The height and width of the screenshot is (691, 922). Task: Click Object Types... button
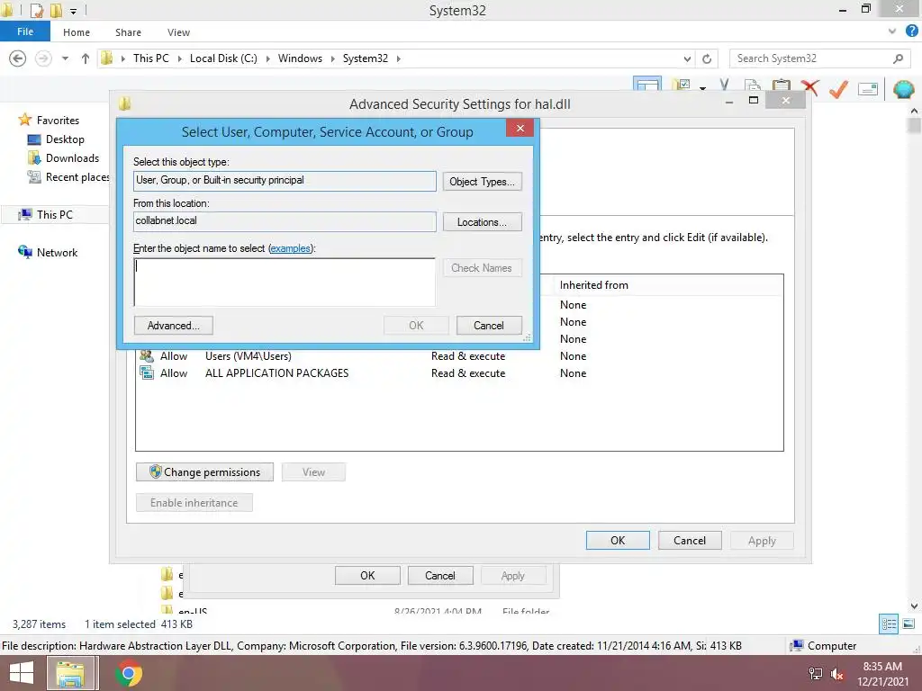click(483, 182)
